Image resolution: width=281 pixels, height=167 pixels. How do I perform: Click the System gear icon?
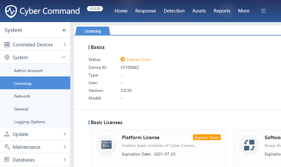tap(7, 57)
